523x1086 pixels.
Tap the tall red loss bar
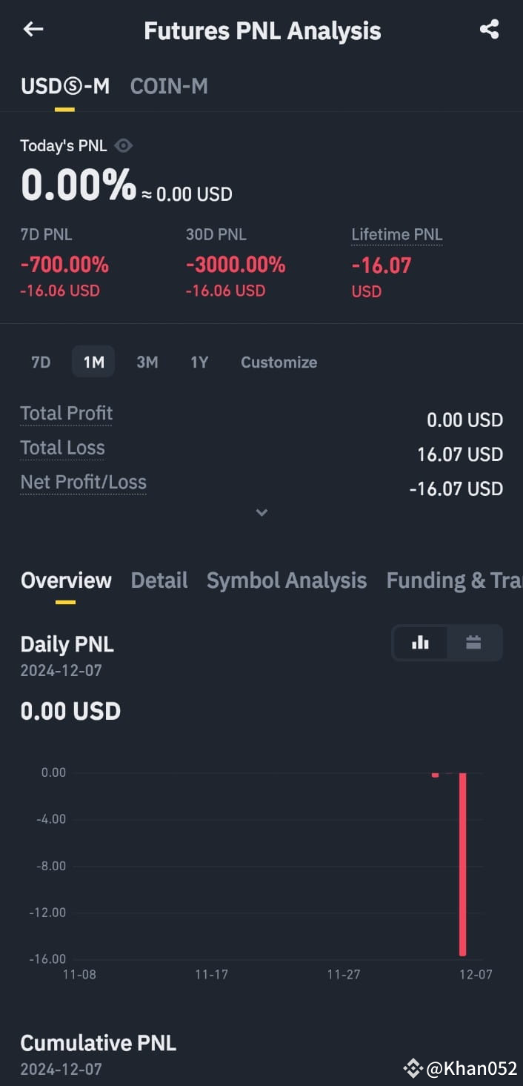click(463, 864)
